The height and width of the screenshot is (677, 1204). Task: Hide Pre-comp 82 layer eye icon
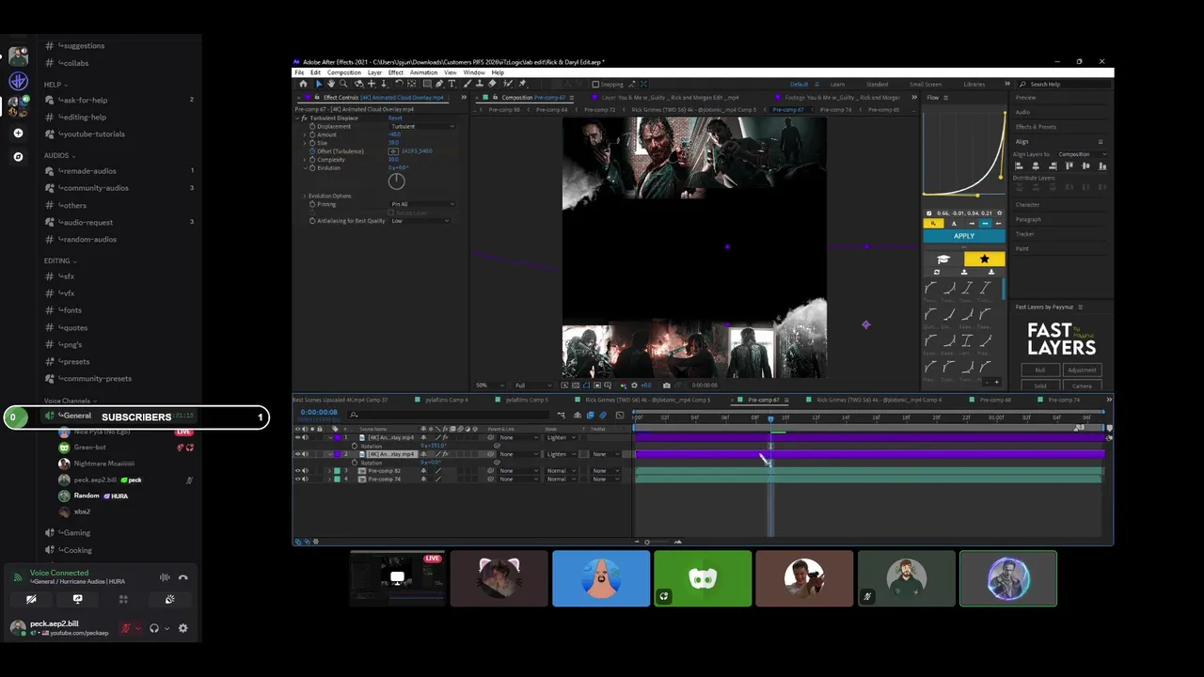(297, 470)
